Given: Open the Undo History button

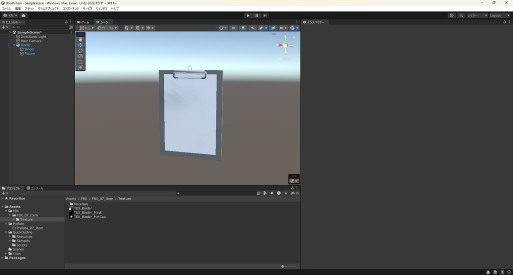Looking at the screenshot, I should pyautogui.click(x=452, y=15).
